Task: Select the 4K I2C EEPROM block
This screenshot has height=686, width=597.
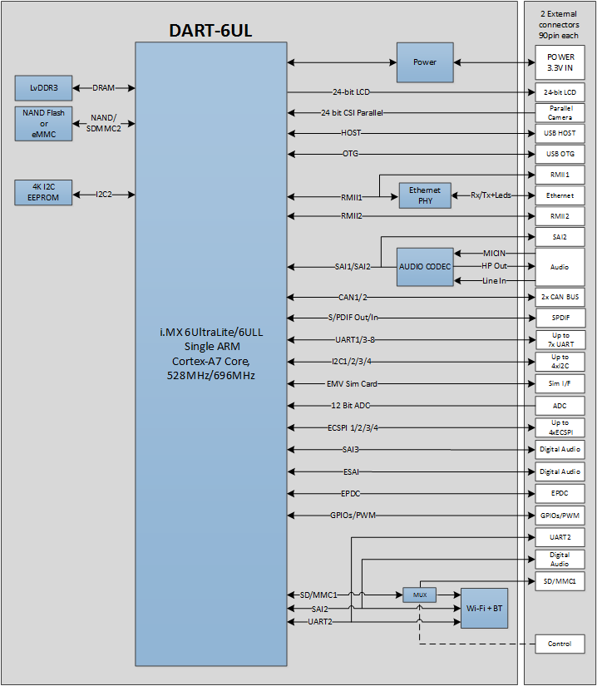Action: point(43,192)
